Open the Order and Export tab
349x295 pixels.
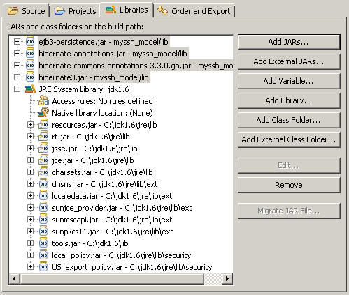[194, 11]
